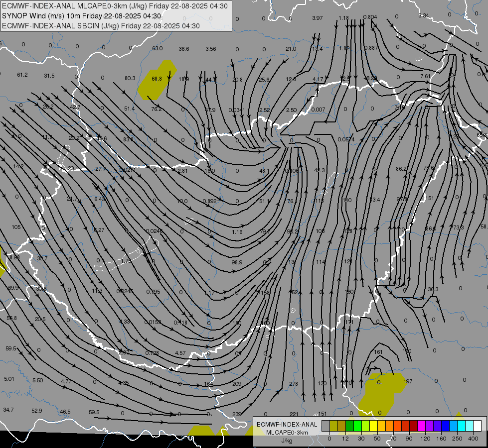488x448 pixels.
Task: Click the legend tick label 400
Action: coord(473,439)
